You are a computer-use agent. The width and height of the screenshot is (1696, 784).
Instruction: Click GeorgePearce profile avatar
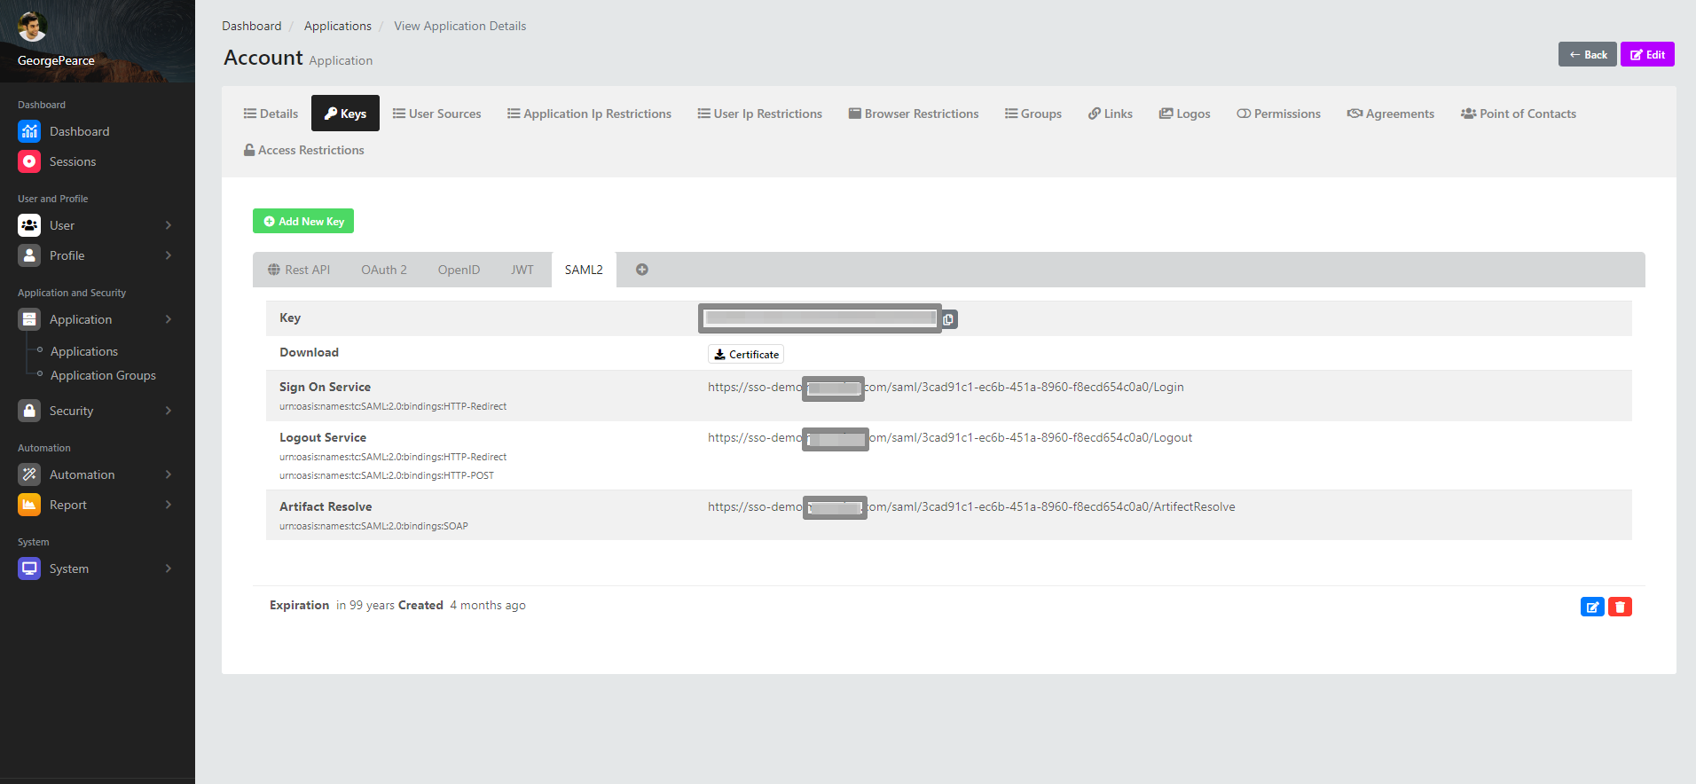pyautogui.click(x=32, y=27)
